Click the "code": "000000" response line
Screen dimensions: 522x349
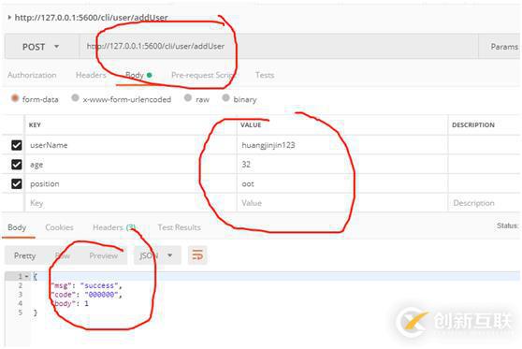click(87, 295)
